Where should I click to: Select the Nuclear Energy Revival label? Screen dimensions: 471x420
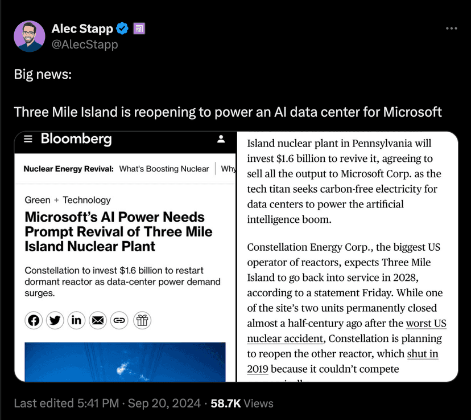click(68, 169)
